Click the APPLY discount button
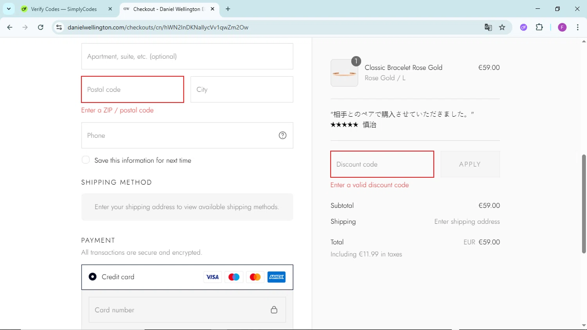This screenshot has width=587, height=330. pos(470,164)
